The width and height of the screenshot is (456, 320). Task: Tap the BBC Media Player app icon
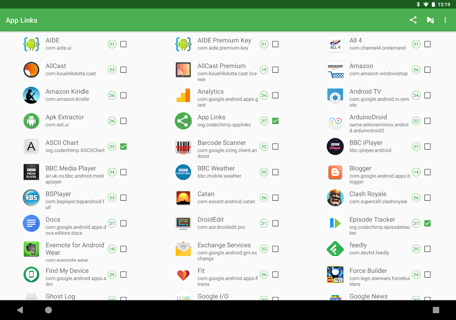pos(31,172)
